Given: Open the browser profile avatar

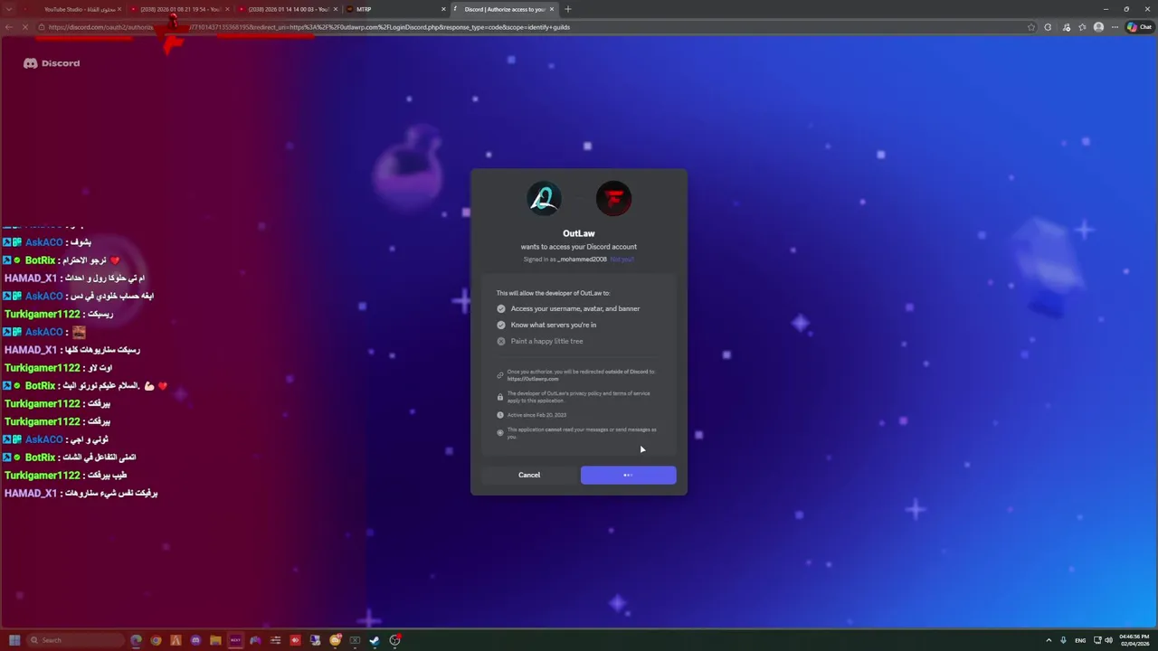Looking at the screenshot, I should 1099,27.
